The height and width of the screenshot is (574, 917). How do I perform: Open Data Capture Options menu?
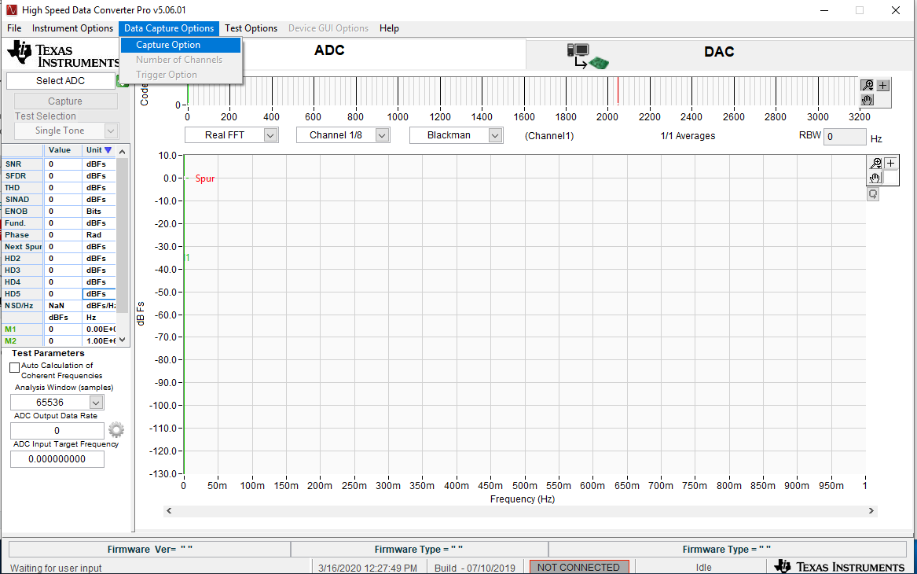click(x=169, y=28)
